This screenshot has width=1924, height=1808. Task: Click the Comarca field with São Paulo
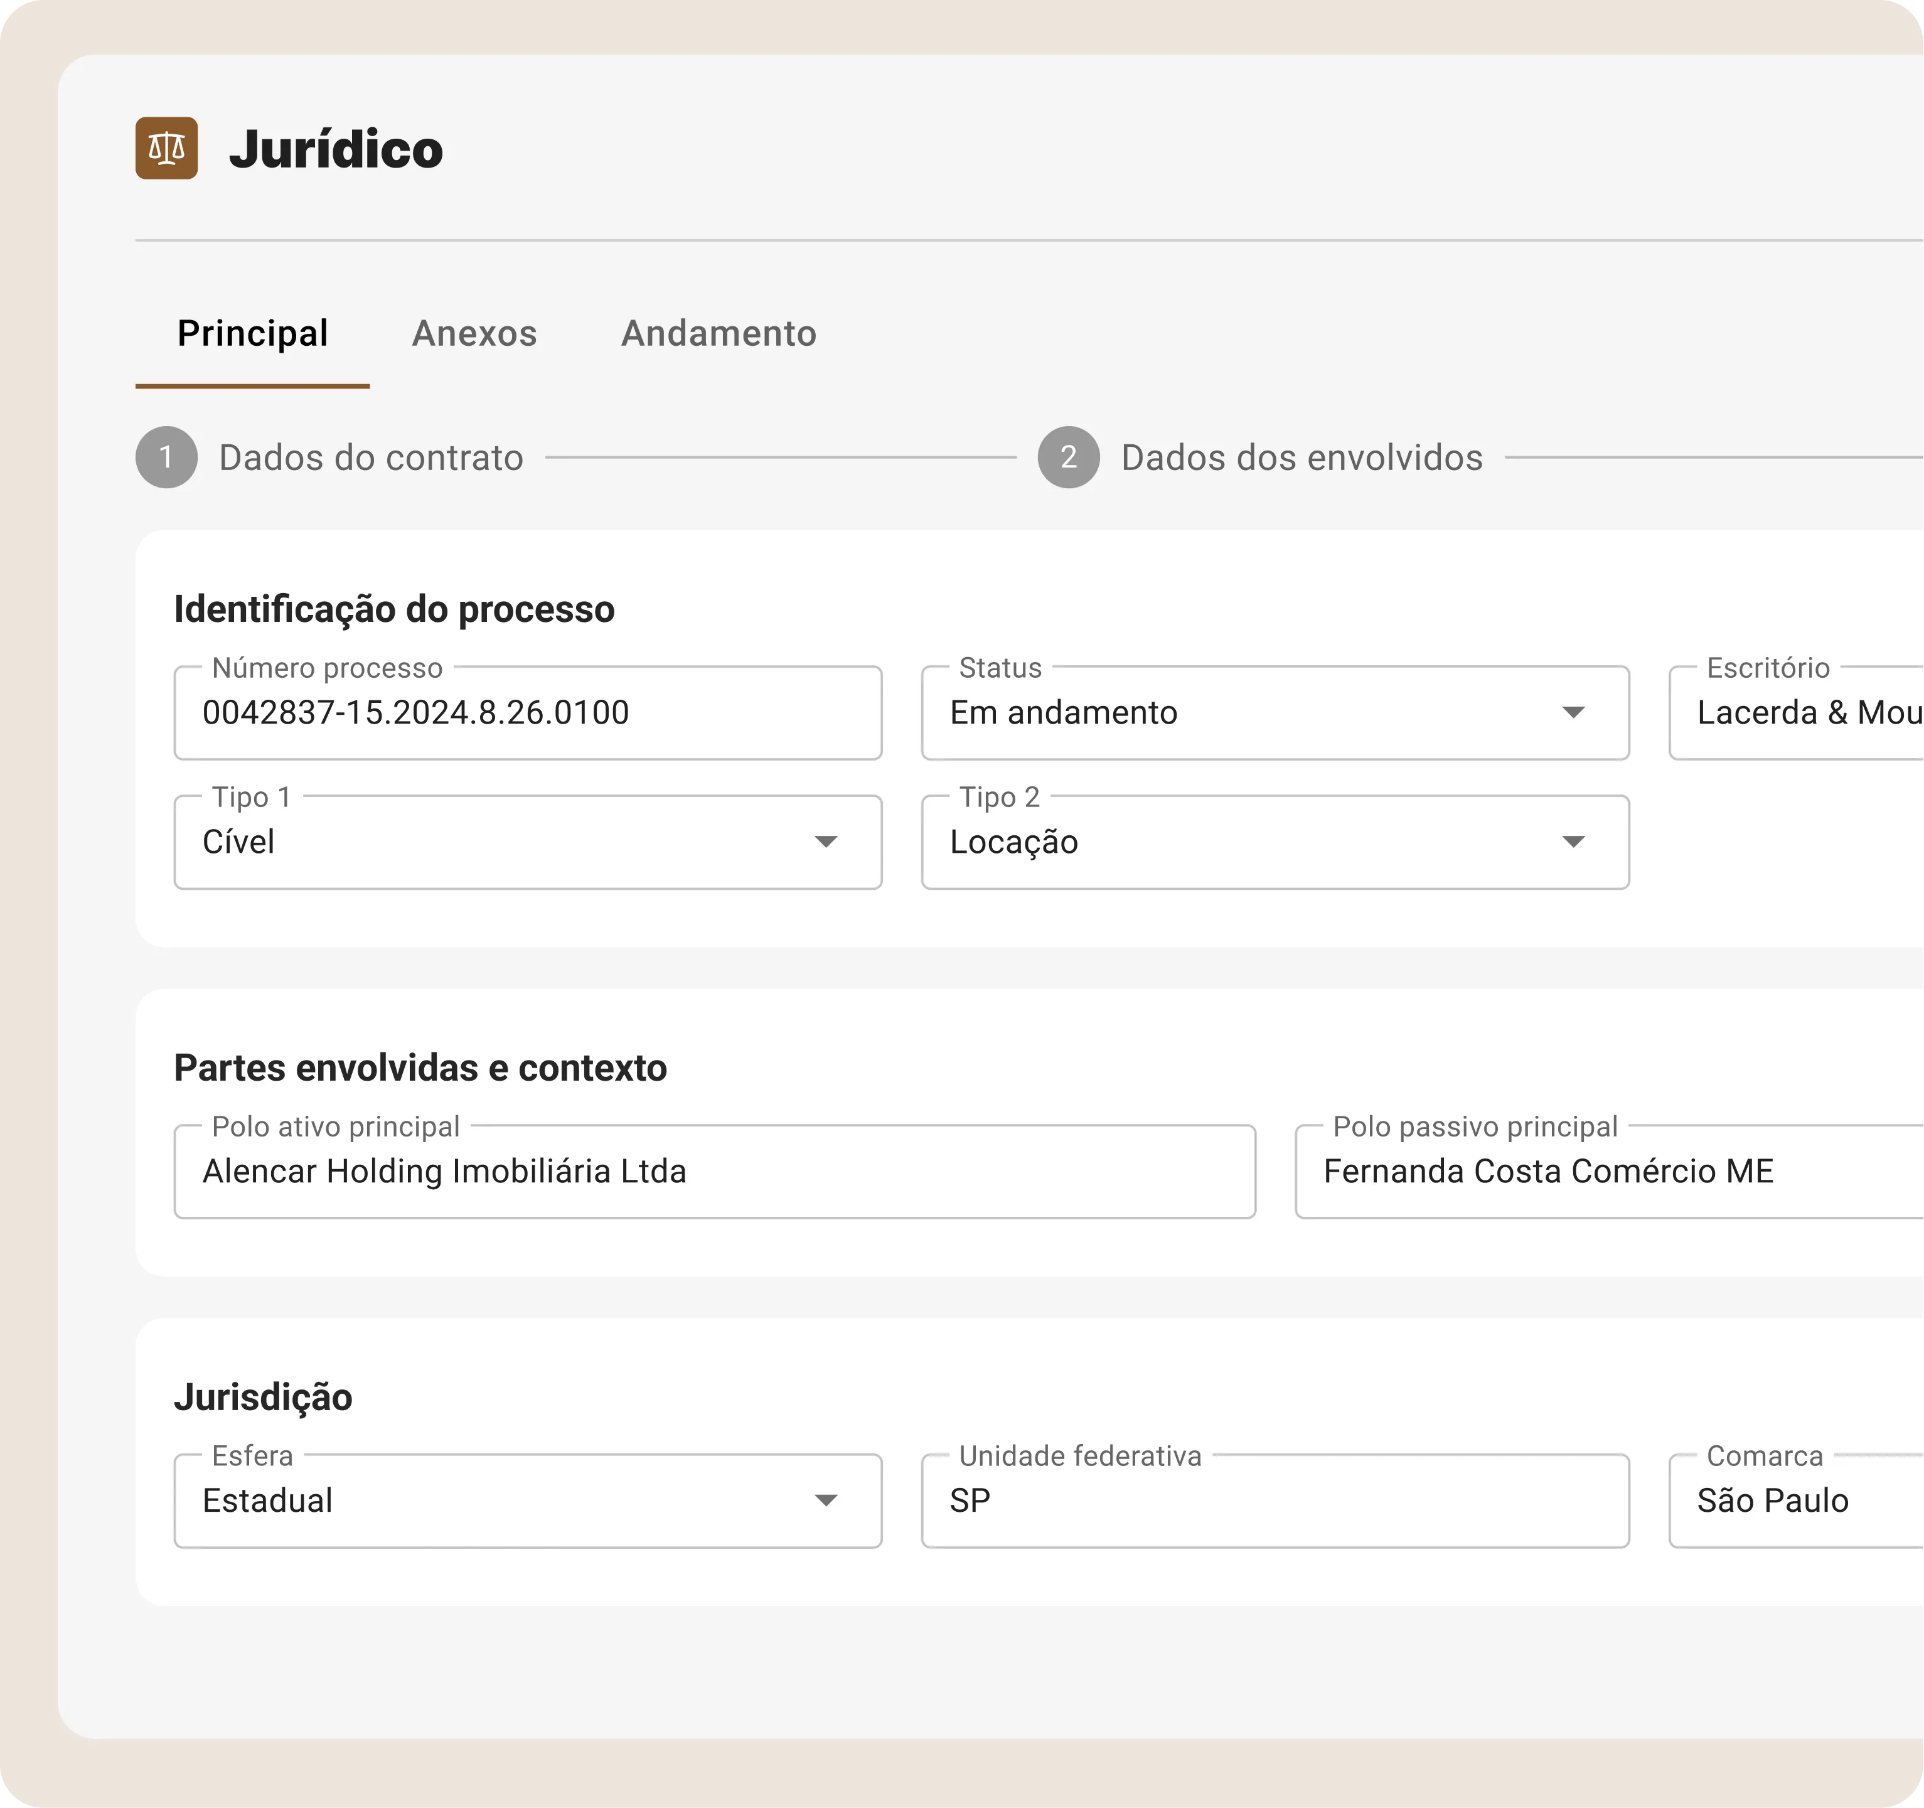[1796, 1501]
